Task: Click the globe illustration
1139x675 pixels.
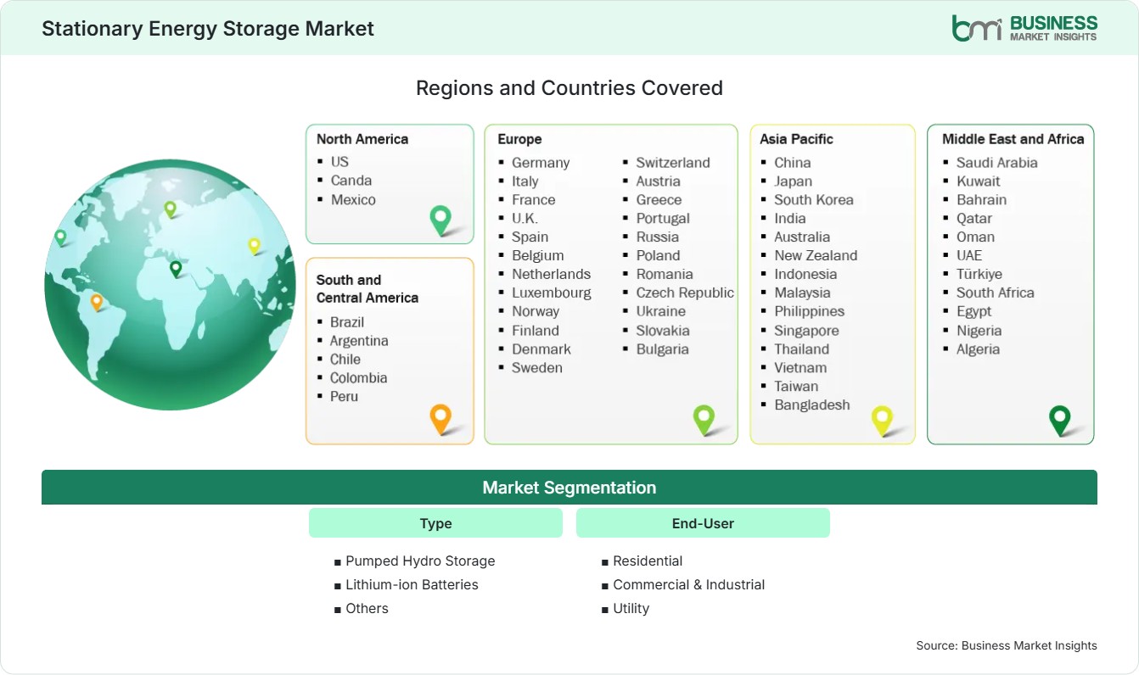Action: coord(170,285)
